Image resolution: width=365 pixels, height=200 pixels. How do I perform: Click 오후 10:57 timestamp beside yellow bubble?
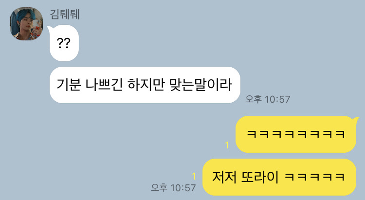(173, 188)
